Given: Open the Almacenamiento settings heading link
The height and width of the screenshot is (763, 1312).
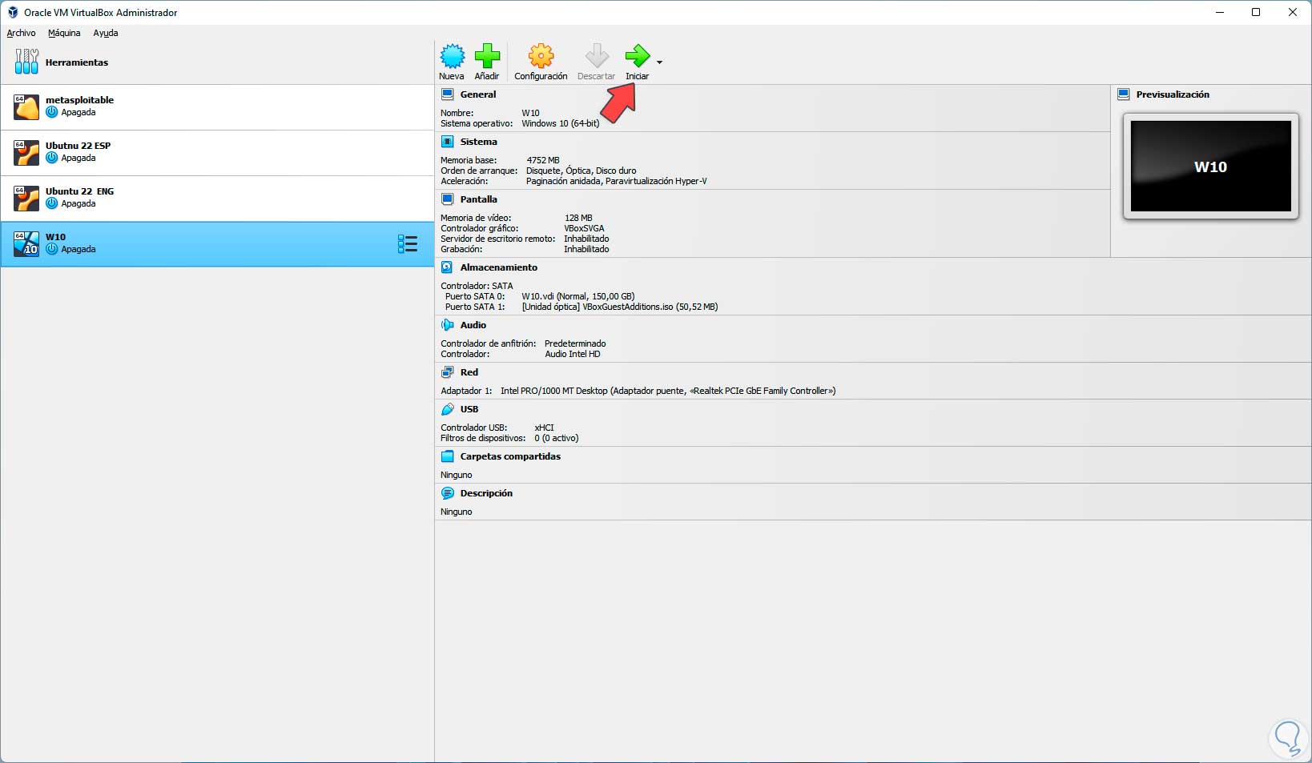Looking at the screenshot, I should [x=498, y=267].
